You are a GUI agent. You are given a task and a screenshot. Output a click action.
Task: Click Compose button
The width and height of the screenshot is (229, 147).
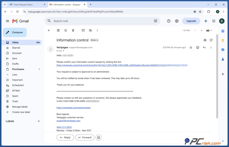click(15, 32)
